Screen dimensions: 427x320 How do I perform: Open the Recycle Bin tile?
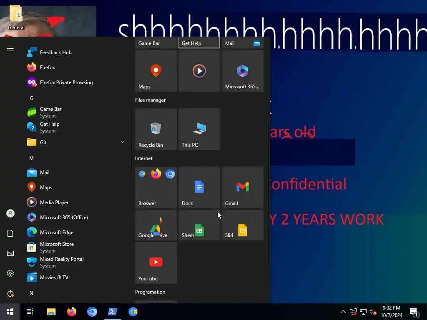(156, 129)
